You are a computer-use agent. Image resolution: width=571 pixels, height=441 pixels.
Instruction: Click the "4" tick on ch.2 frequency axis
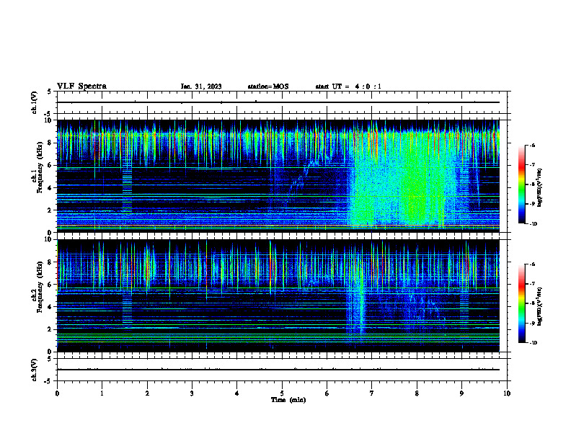[x=50, y=307]
